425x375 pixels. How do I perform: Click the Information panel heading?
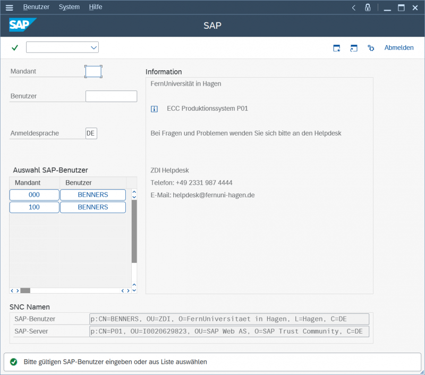coord(164,72)
